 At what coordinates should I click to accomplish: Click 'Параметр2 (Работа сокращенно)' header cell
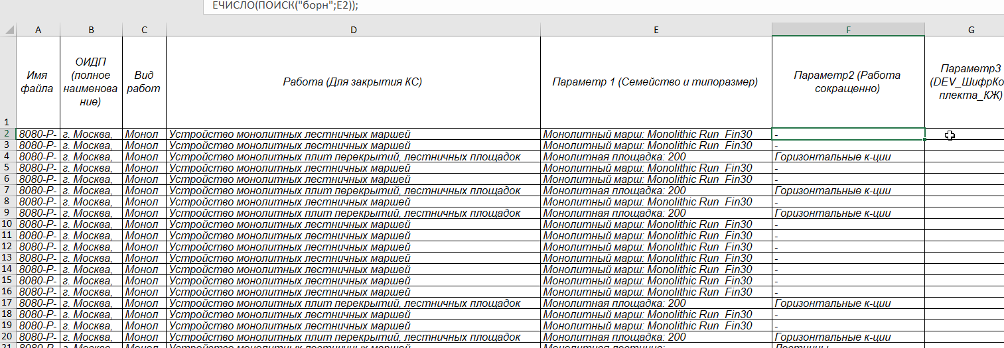(x=848, y=82)
